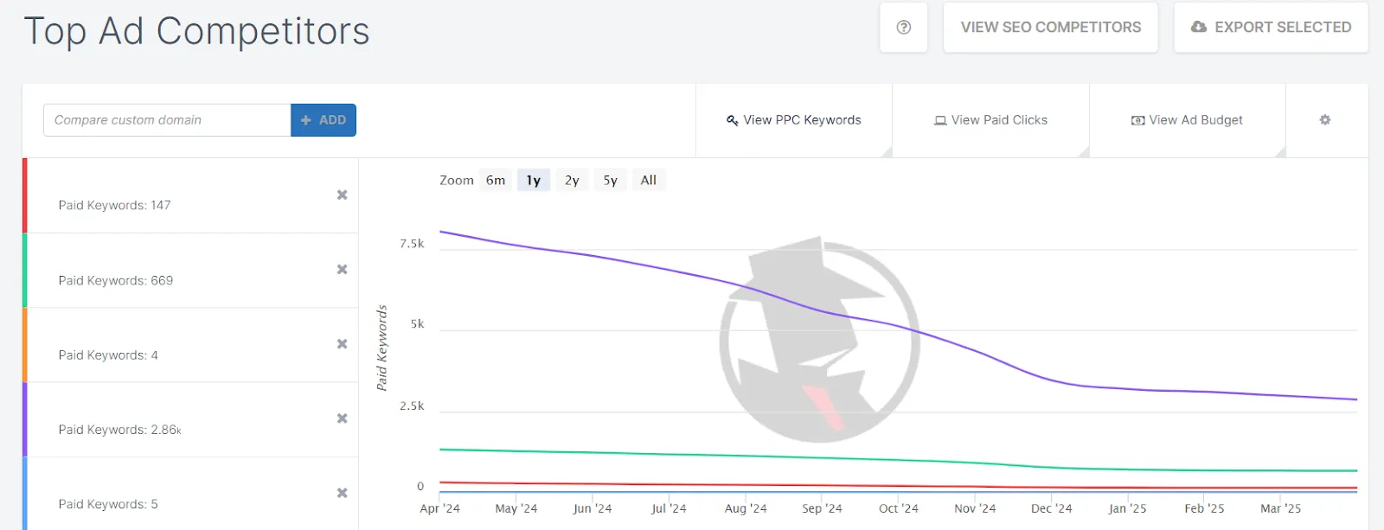Click the Top Ad Competitors heading
The image size is (1384, 530).
click(x=197, y=31)
